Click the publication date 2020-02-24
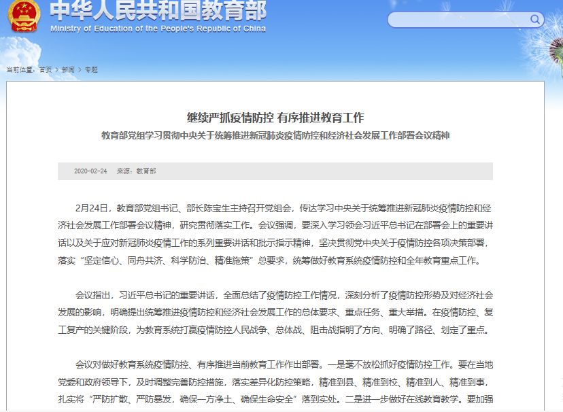Screen dimensions: 563x412 90,171
